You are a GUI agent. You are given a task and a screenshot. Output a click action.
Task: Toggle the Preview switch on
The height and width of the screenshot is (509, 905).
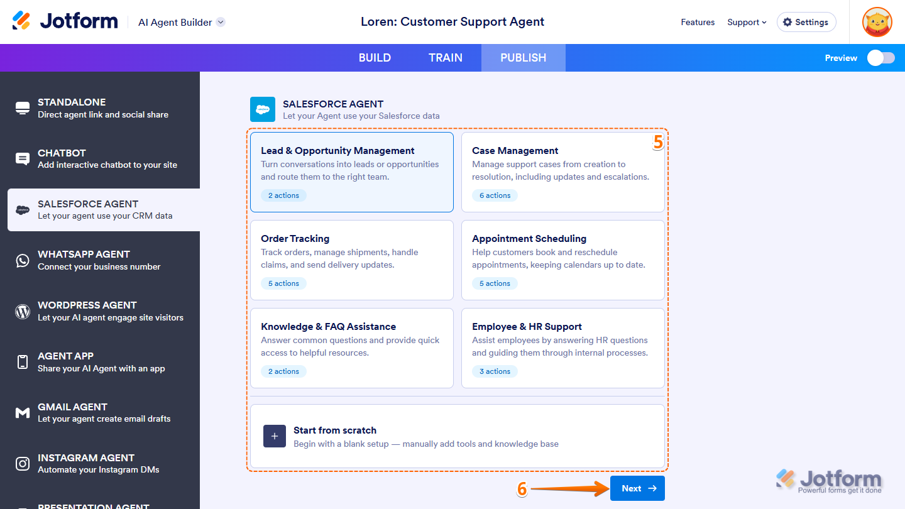(880, 58)
